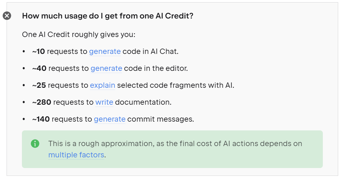Click the bold '~140' requests figure
Screen dimensions: 346x179
[41, 119]
